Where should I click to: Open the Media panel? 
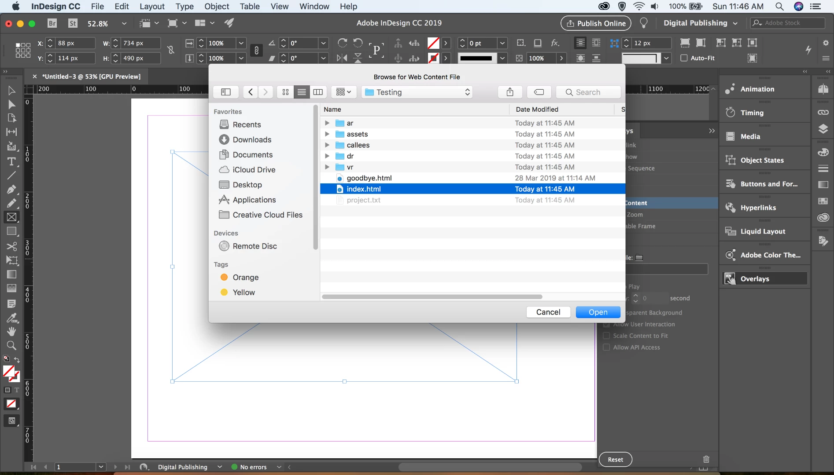[764, 136]
